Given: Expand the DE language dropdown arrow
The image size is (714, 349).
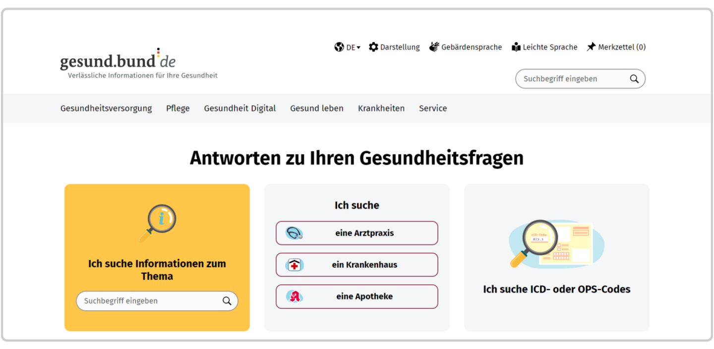Looking at the screenshot, I should [358, 48].
